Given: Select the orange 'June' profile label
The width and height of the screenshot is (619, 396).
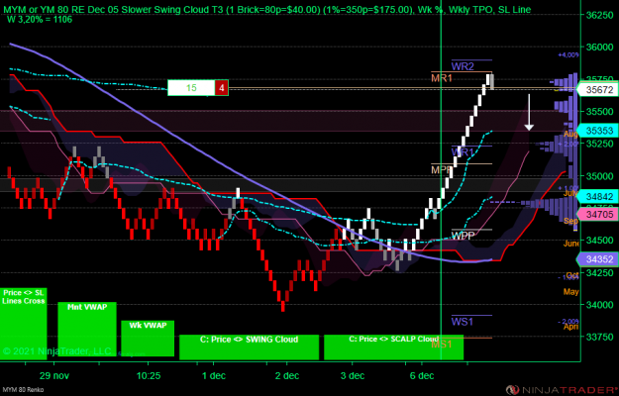Looking at the screenshot, I should pos(571,244).
